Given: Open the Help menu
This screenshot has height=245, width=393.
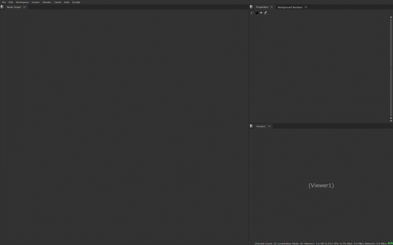Looking at the screenshot, I should pos(67,2).
